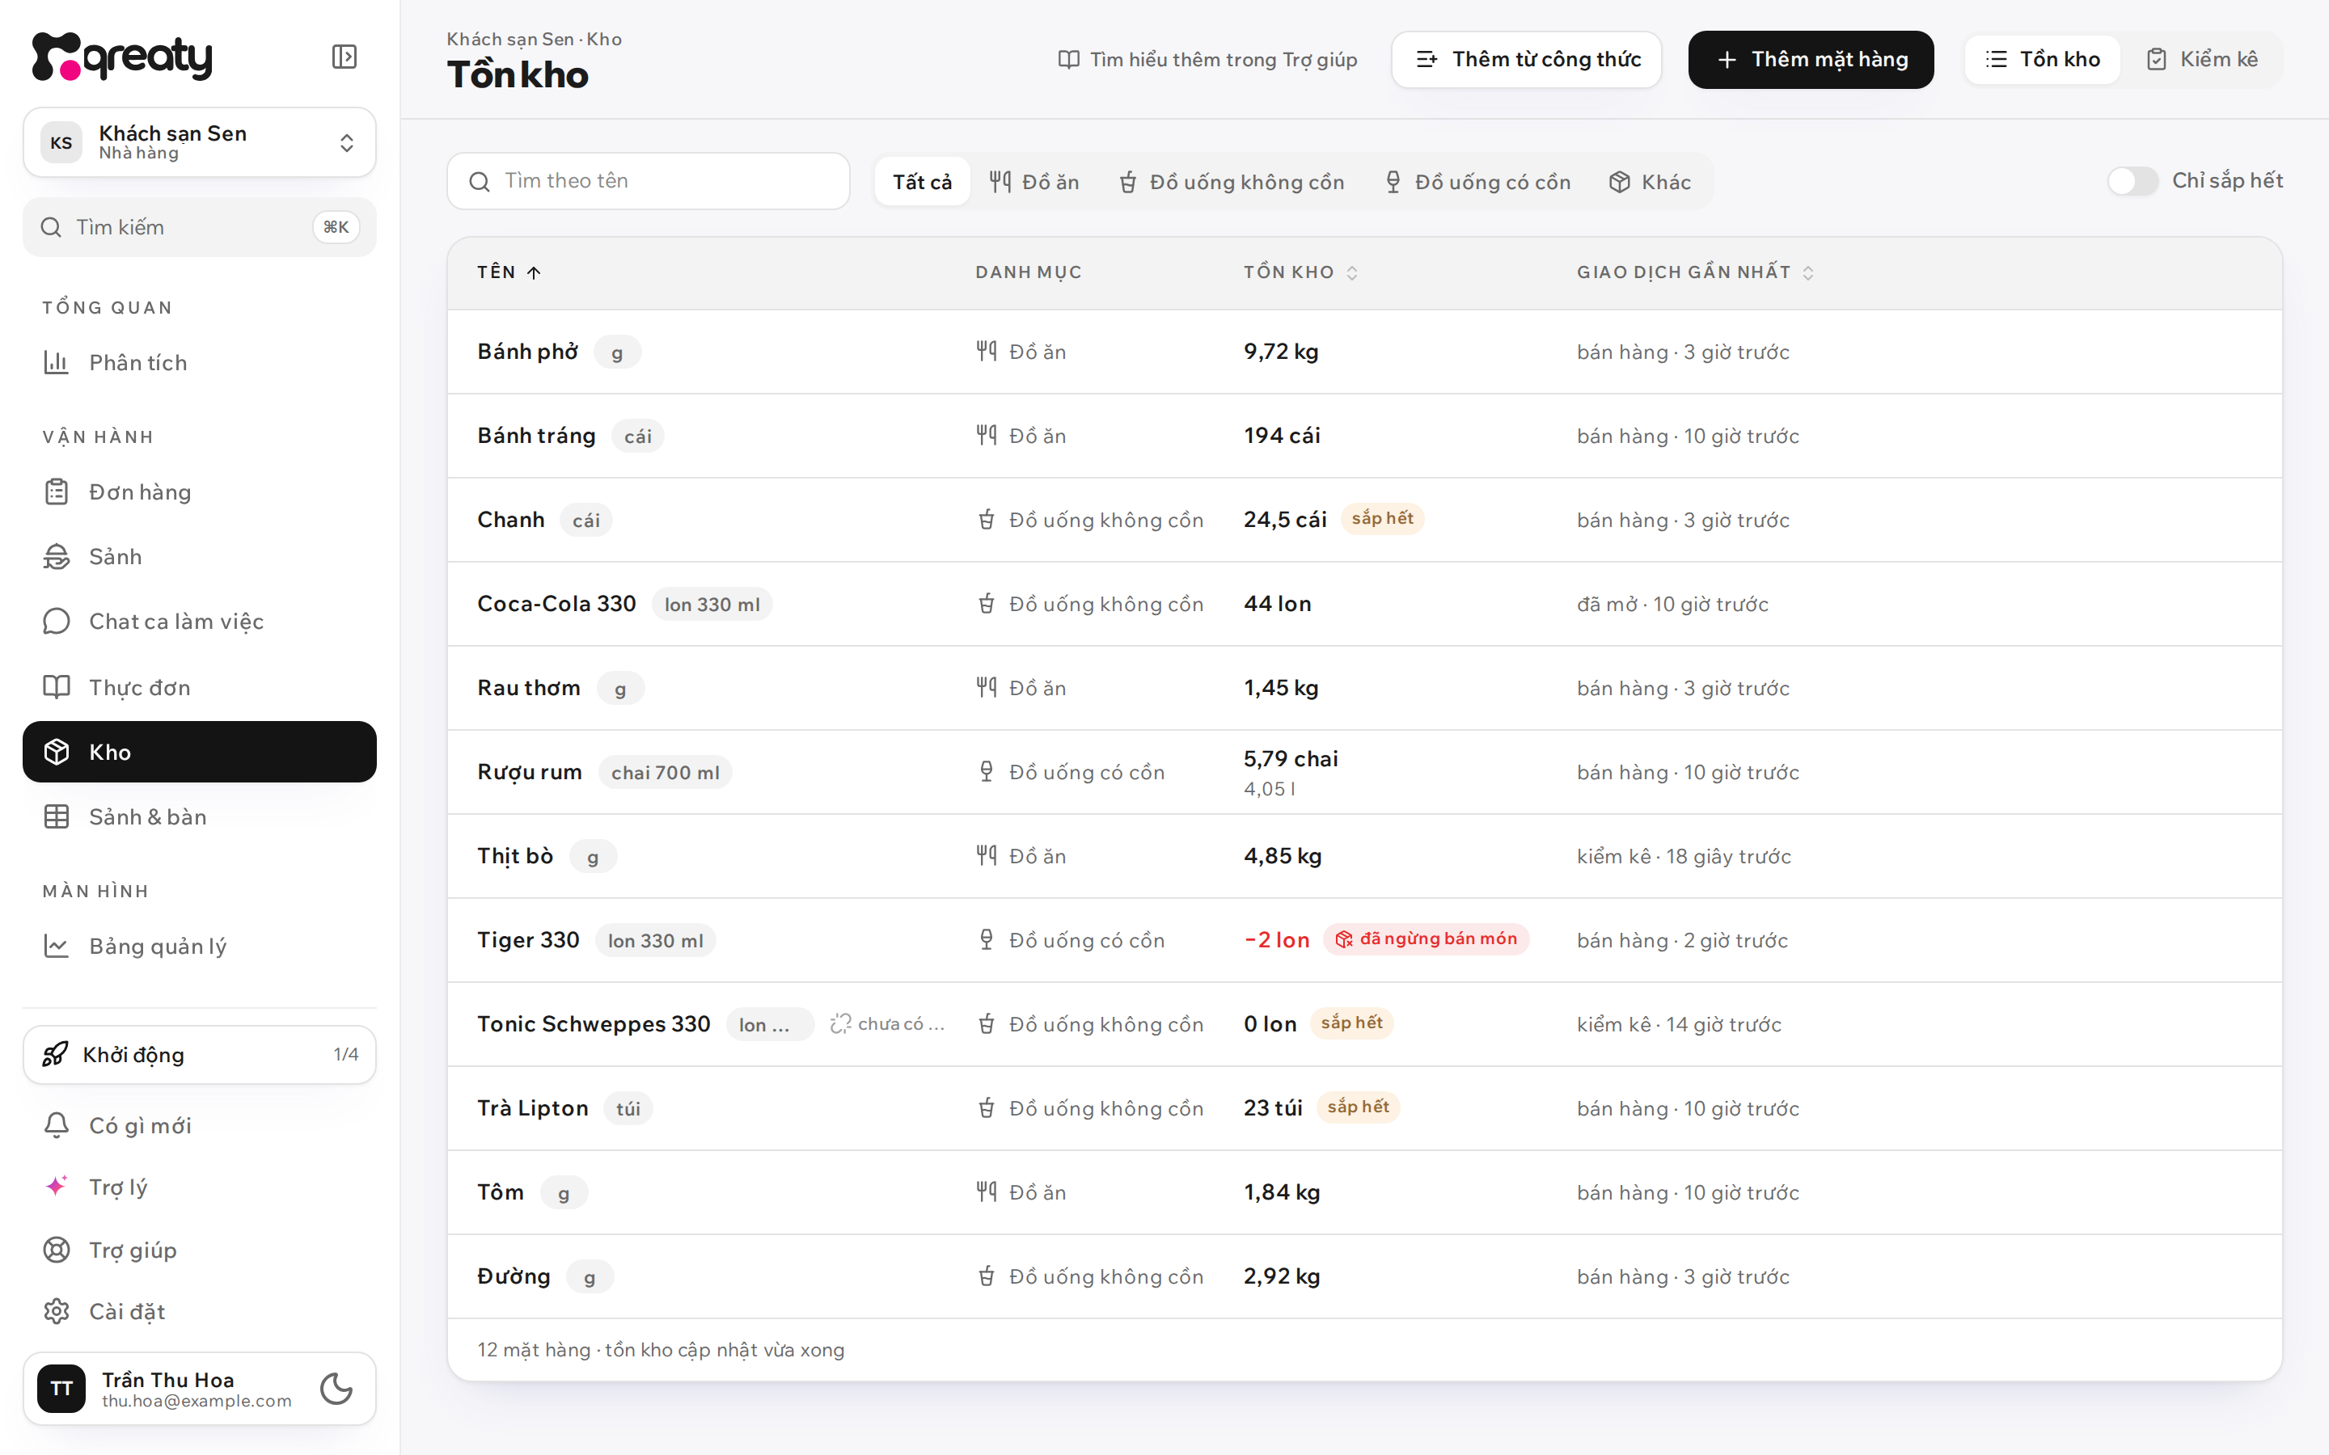Open Trợ lý assistant
Viewport: 2329px width, 1455px height.
click(199, 1187)
